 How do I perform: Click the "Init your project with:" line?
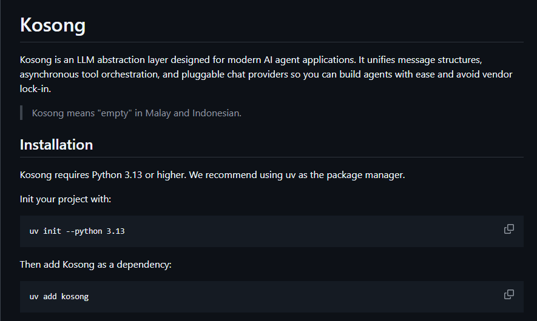pos(66,199)
